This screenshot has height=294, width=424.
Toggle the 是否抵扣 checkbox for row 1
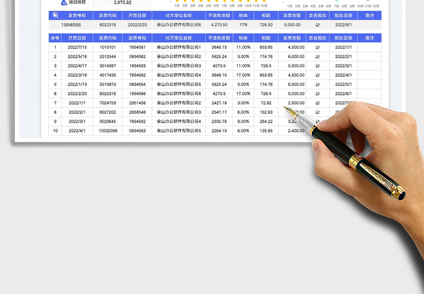tap(317, 47)
